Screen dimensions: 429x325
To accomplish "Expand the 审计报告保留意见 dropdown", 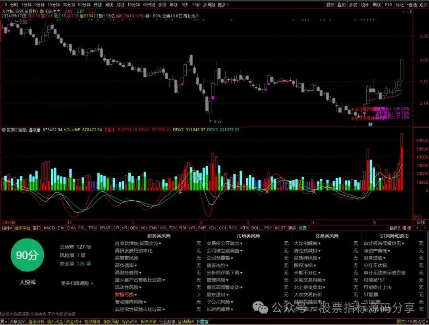I will [384, 243].
